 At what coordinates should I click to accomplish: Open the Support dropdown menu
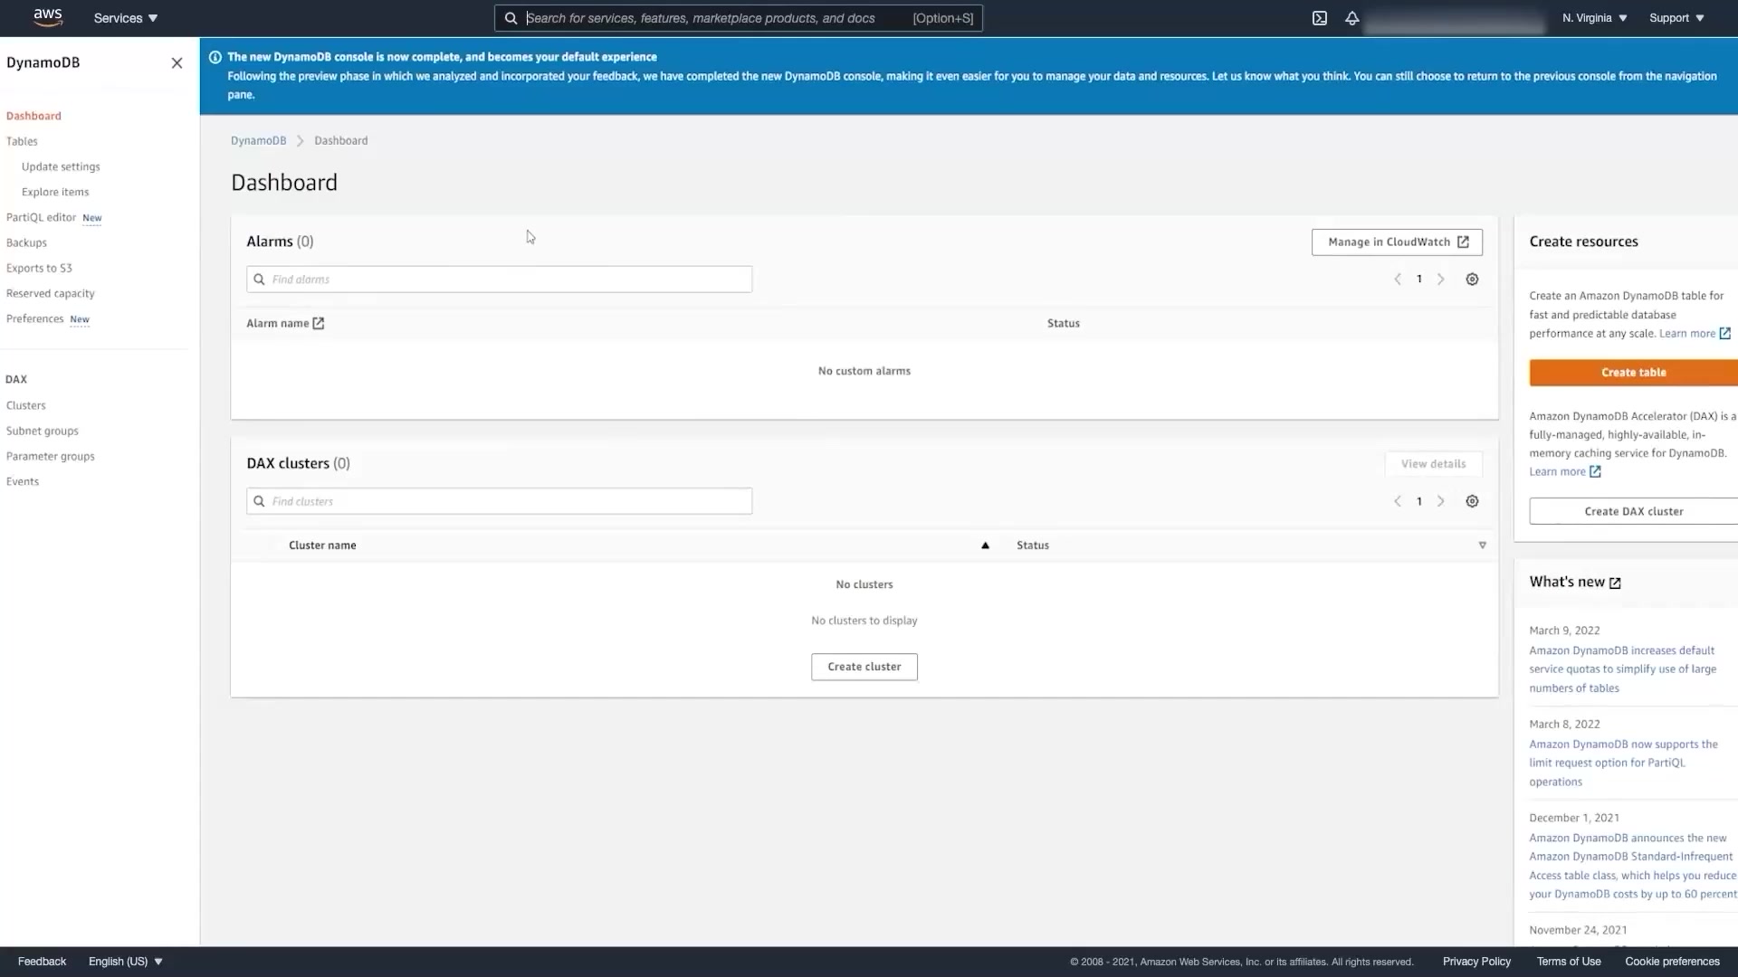[x=1676, y=18]
